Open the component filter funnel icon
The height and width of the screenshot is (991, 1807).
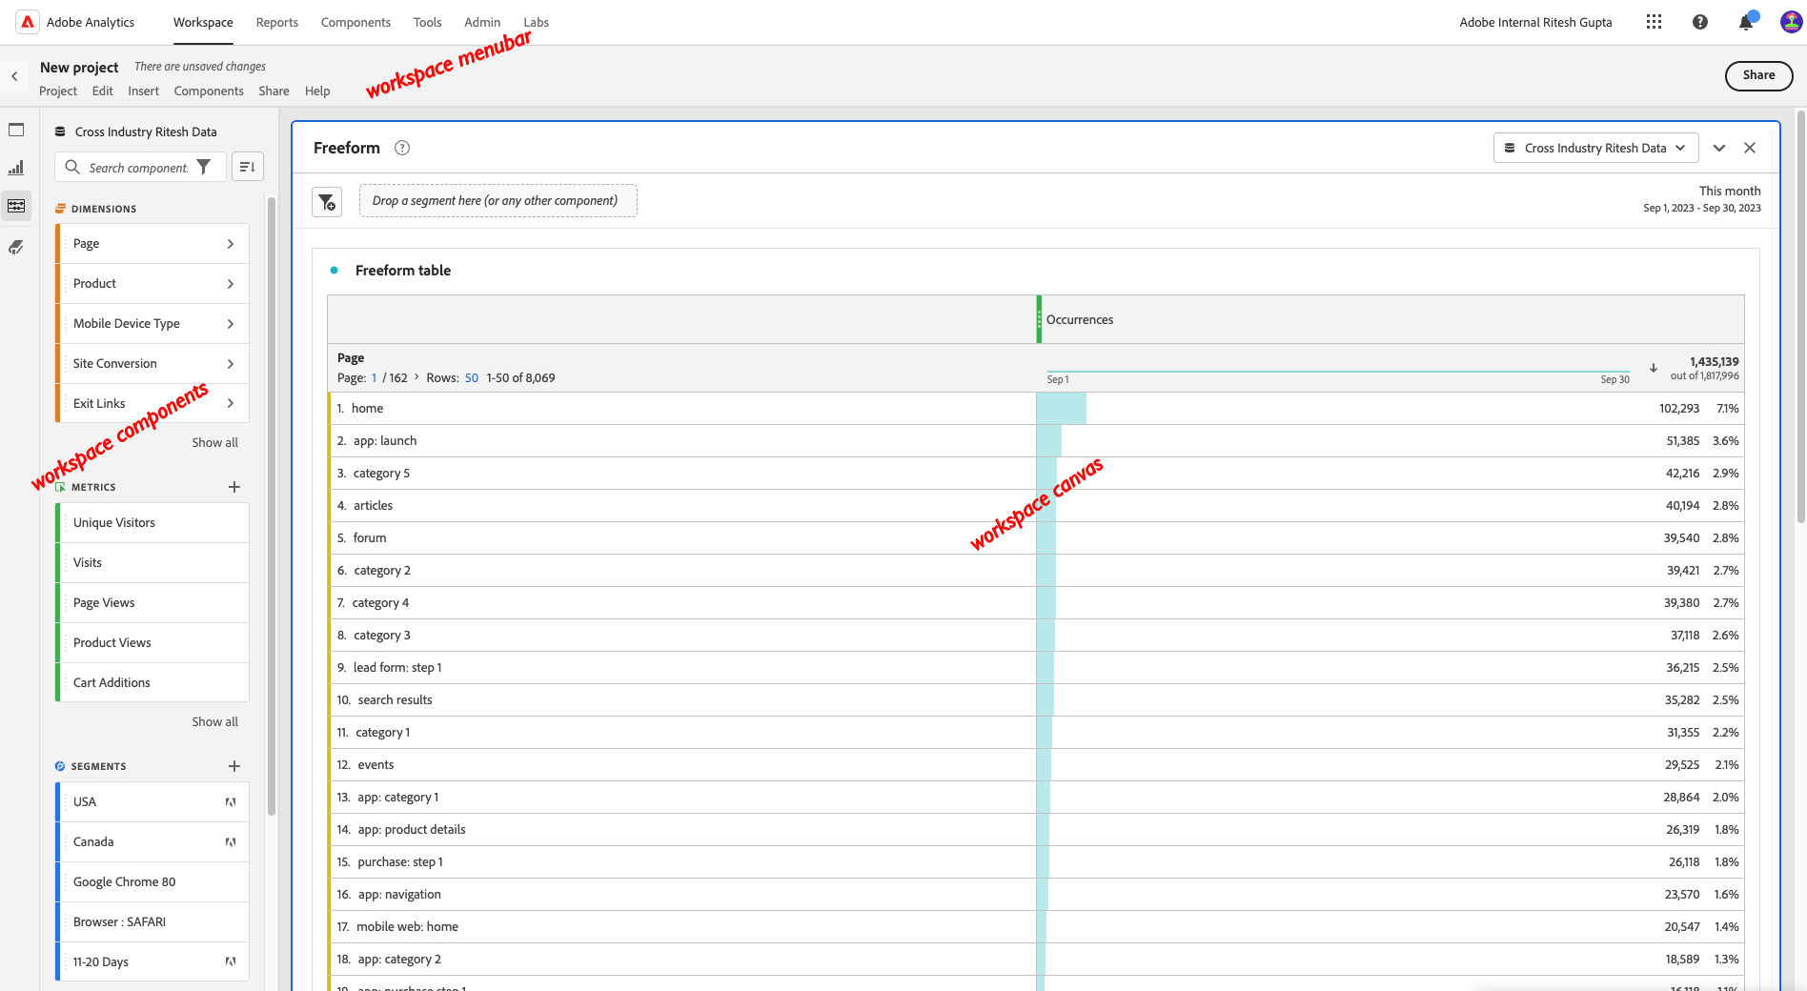click(203, 167)
